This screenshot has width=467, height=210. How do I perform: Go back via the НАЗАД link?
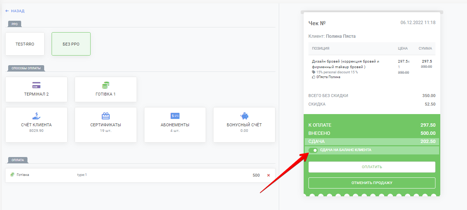15,11
